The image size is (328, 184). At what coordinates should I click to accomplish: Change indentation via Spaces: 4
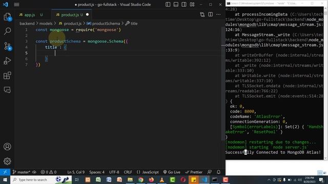97,172
